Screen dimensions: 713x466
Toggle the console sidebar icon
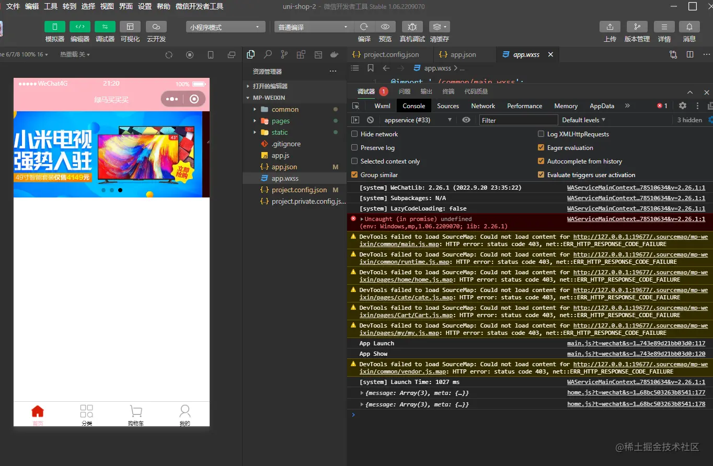pyautogui.click(x=355, y=120)
